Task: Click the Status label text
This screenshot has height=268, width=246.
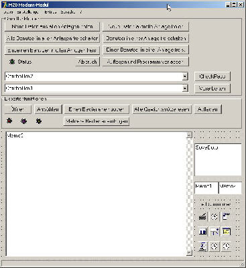Action: [25, 62]
